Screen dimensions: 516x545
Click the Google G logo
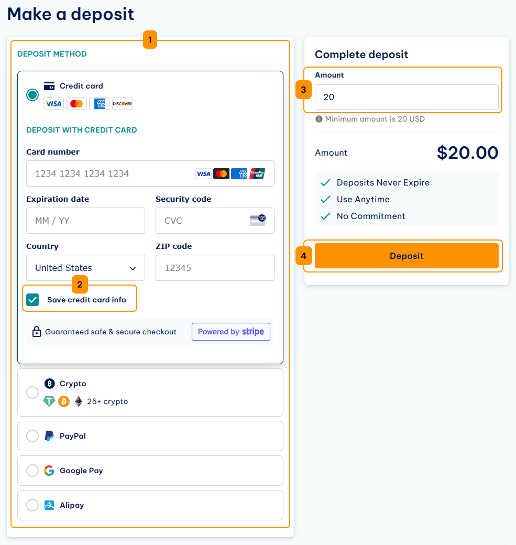click(x=49, y=470)
